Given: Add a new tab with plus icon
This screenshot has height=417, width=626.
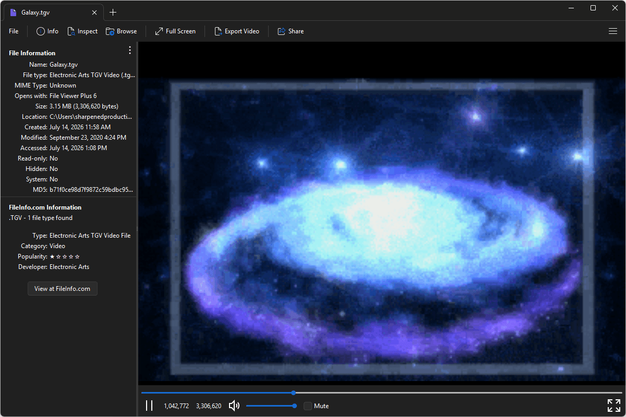Looking at the screenshot, I should coord(113,13).
